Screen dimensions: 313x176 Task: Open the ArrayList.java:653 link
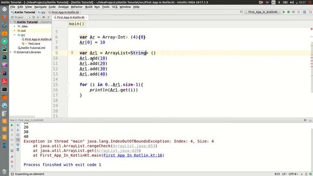(134, 146)
